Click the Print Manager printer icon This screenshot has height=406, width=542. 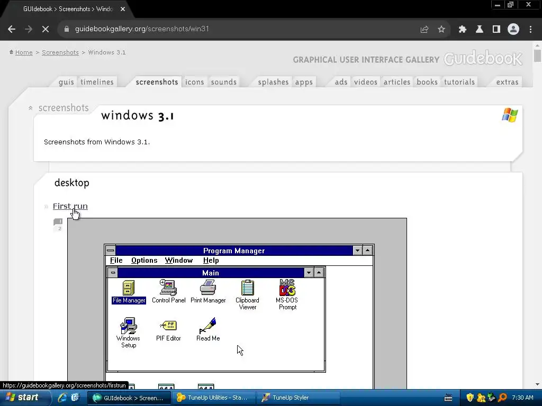click(x=208, y=288)
